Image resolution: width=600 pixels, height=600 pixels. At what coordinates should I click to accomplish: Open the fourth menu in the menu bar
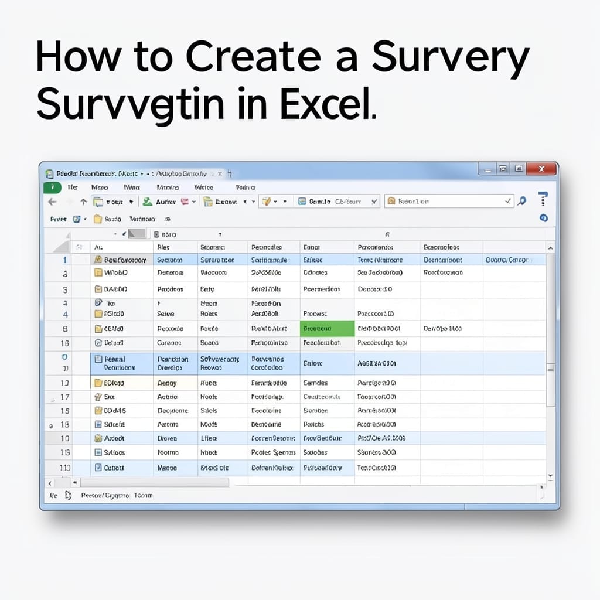click(168, 187)
